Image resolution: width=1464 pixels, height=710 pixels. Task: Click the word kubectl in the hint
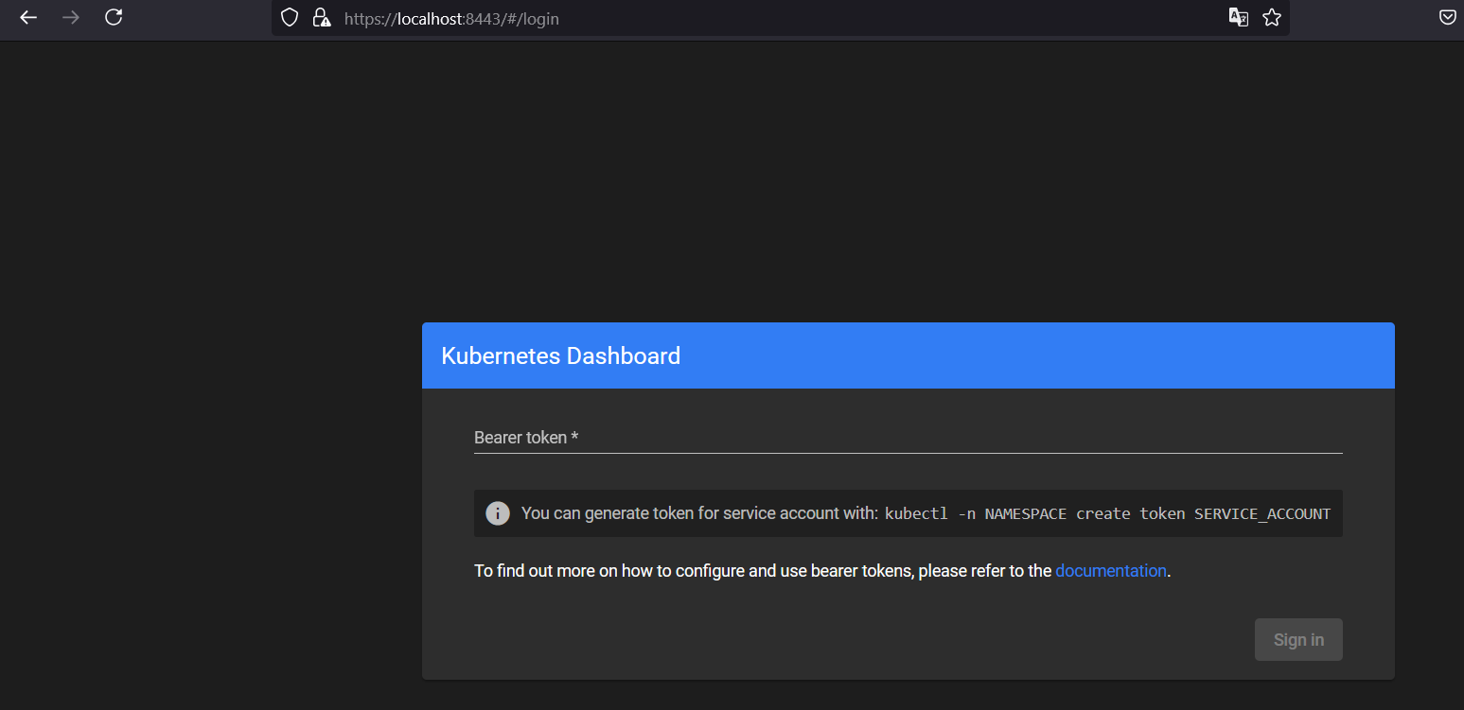[x=916, y=513]
